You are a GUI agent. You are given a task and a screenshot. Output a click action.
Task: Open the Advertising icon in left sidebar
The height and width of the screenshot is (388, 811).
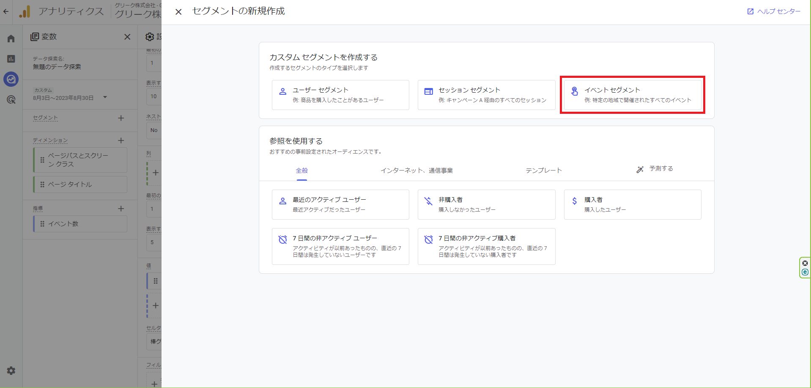11,100
